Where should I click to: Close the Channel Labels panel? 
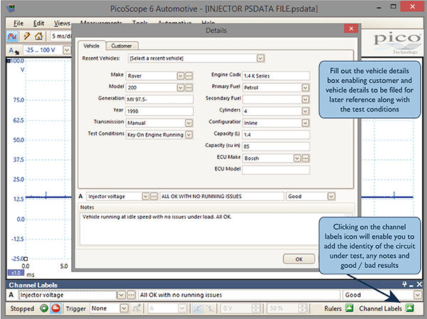pyautogui.click(x=419, y=284)
